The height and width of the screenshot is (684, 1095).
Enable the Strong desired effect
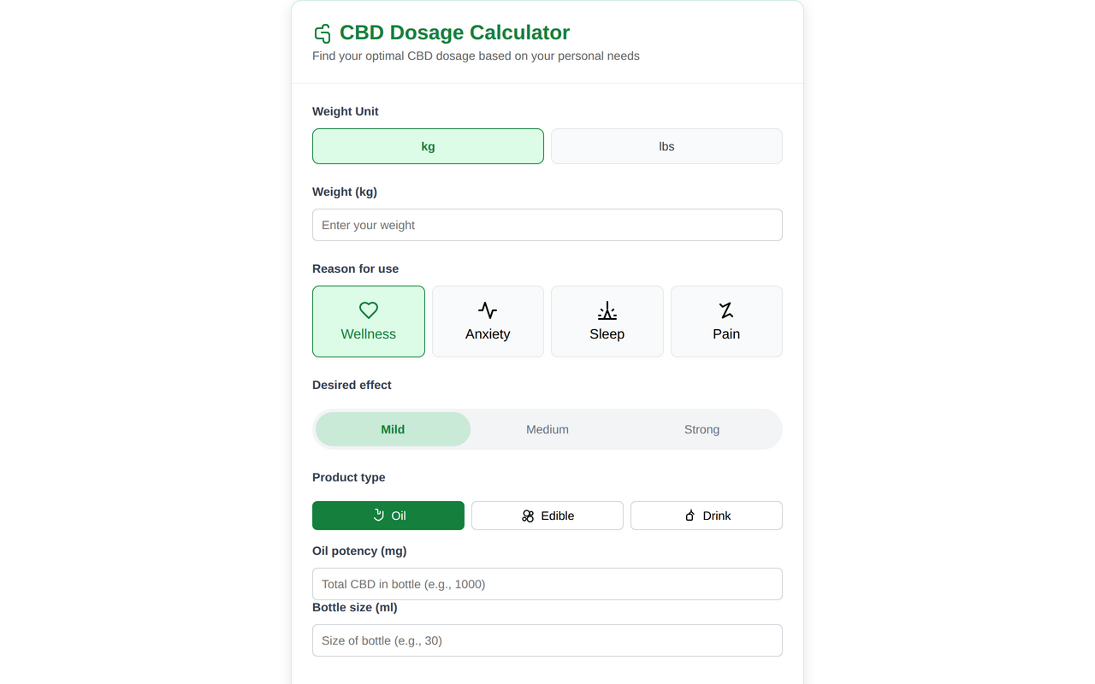point(701,428)
